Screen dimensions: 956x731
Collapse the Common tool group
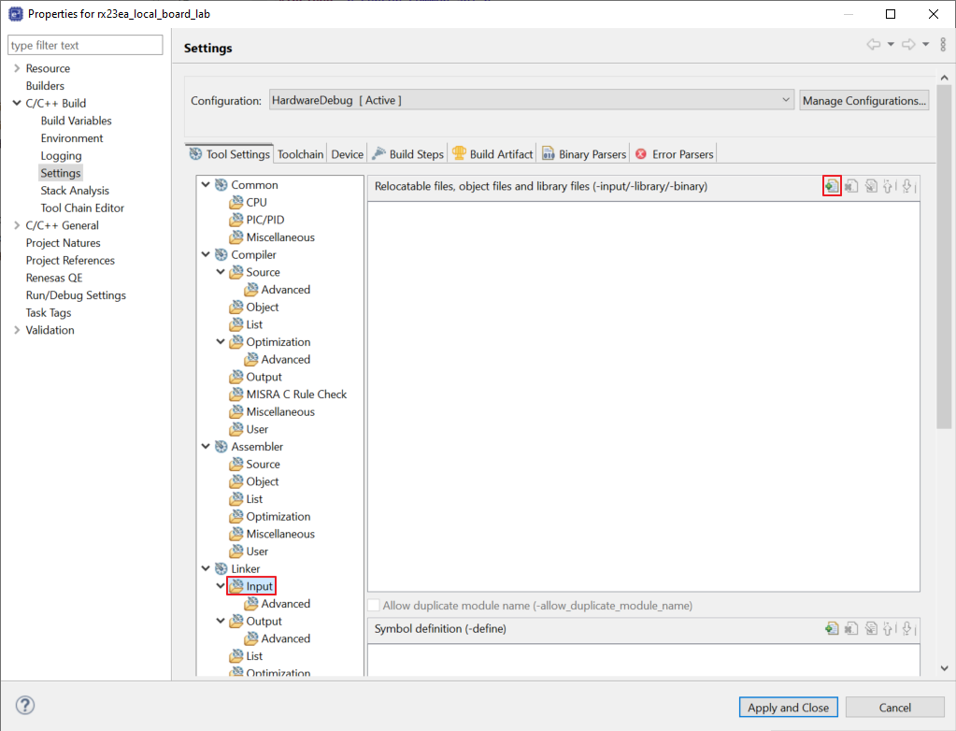207,185
